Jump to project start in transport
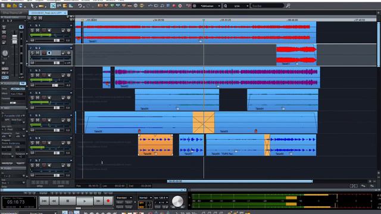Viewport: 381px width, 214px height. 44,201
